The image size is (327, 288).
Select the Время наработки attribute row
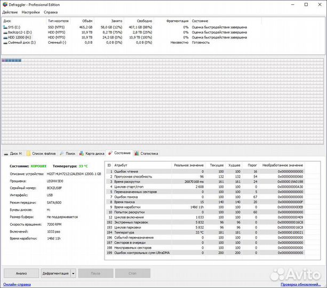tap(205, 207)
